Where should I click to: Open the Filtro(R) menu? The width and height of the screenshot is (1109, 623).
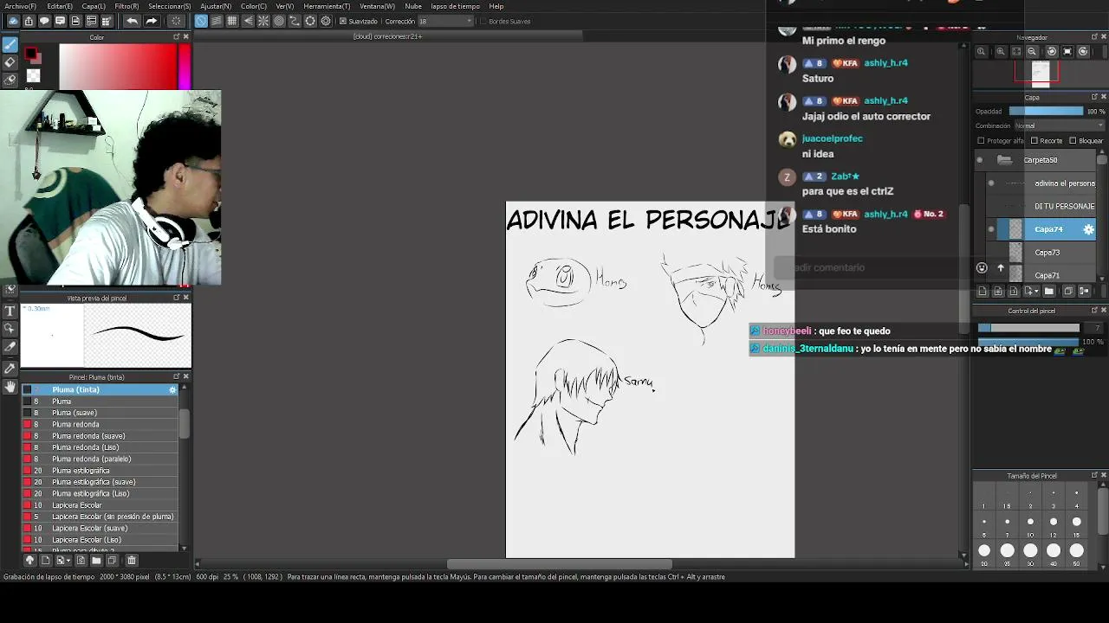[126, 6]
